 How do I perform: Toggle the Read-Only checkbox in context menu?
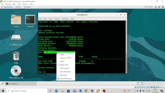coord(58,65)
